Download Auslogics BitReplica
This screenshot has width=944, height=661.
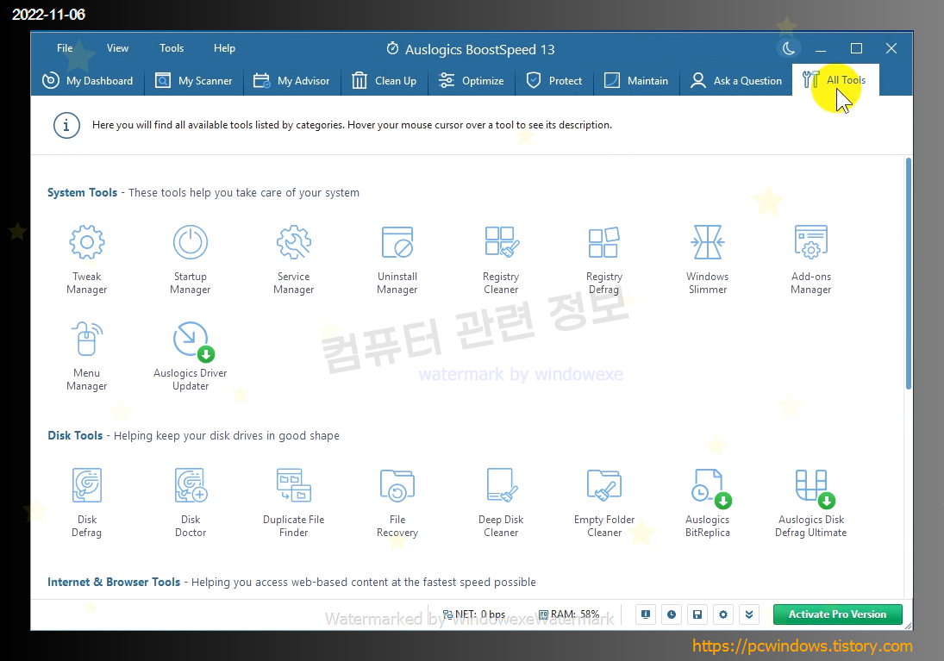[x=708, y=502]
